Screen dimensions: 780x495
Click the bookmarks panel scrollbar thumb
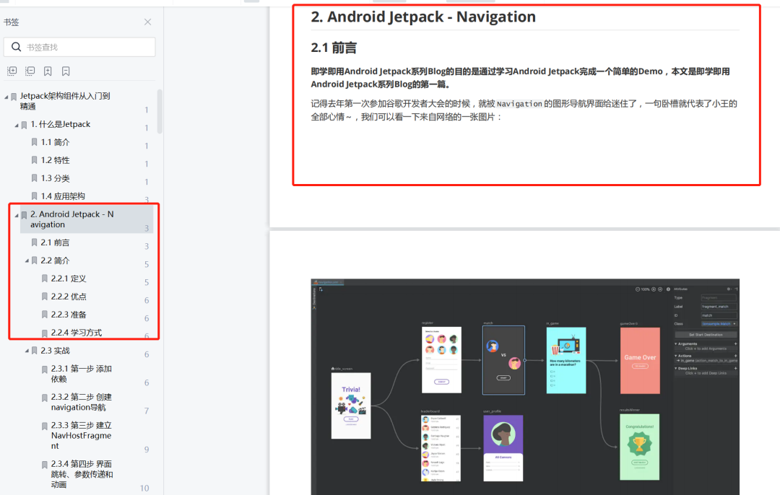tap(160, 111)
